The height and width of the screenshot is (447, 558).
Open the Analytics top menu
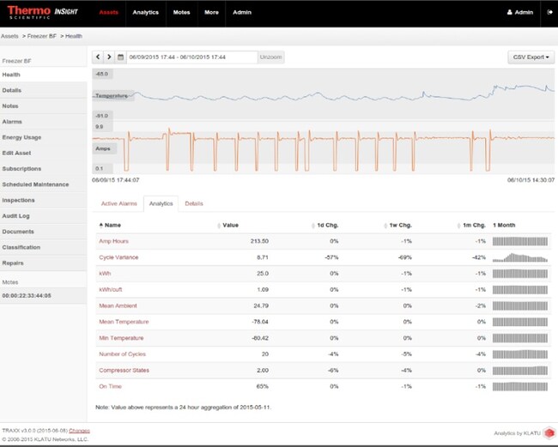click(146, 13)
